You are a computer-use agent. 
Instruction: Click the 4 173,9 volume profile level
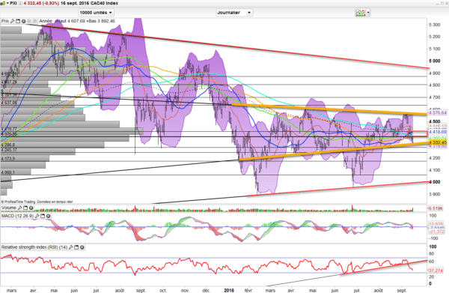click(x=7, y=159)
